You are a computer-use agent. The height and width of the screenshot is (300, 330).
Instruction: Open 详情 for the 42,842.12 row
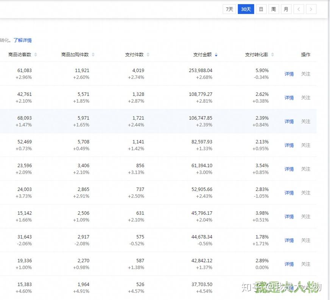289,264
